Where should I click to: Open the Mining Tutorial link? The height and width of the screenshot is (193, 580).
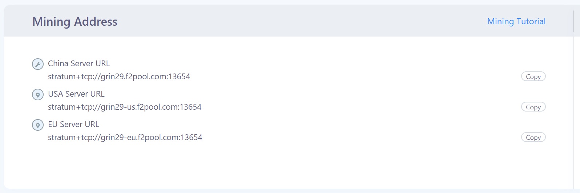516,21
